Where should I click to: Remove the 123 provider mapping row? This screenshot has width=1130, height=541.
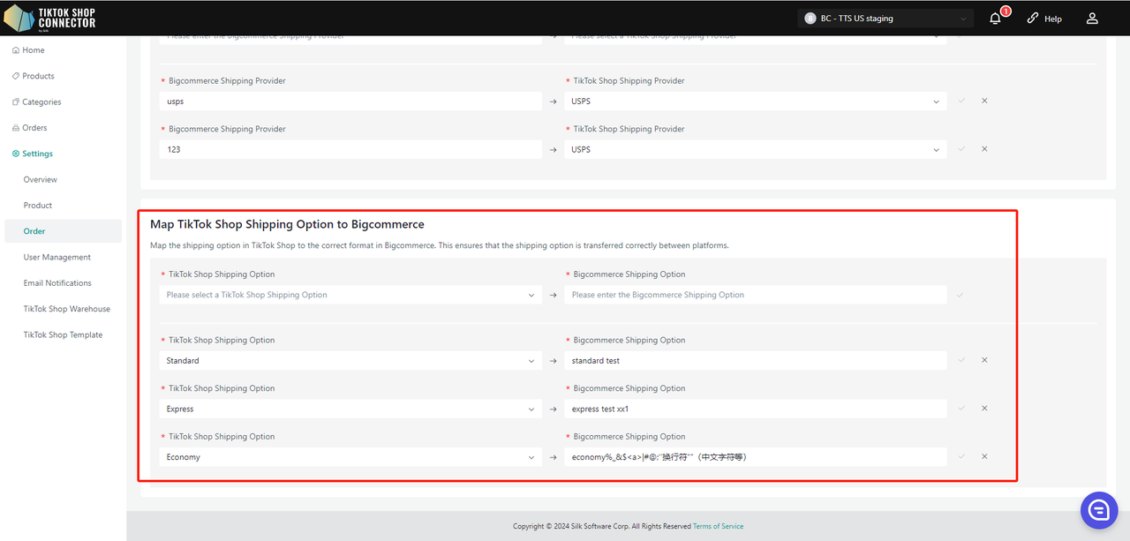point(984,149)
